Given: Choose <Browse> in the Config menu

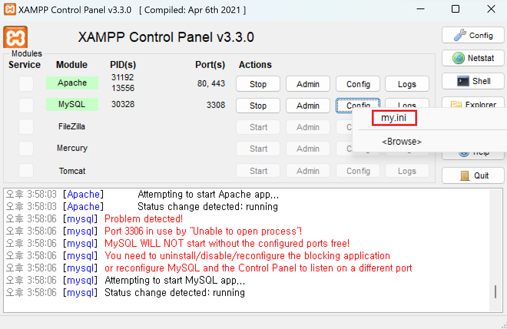Looking at the screenshot, I should [x=401, y=141].
